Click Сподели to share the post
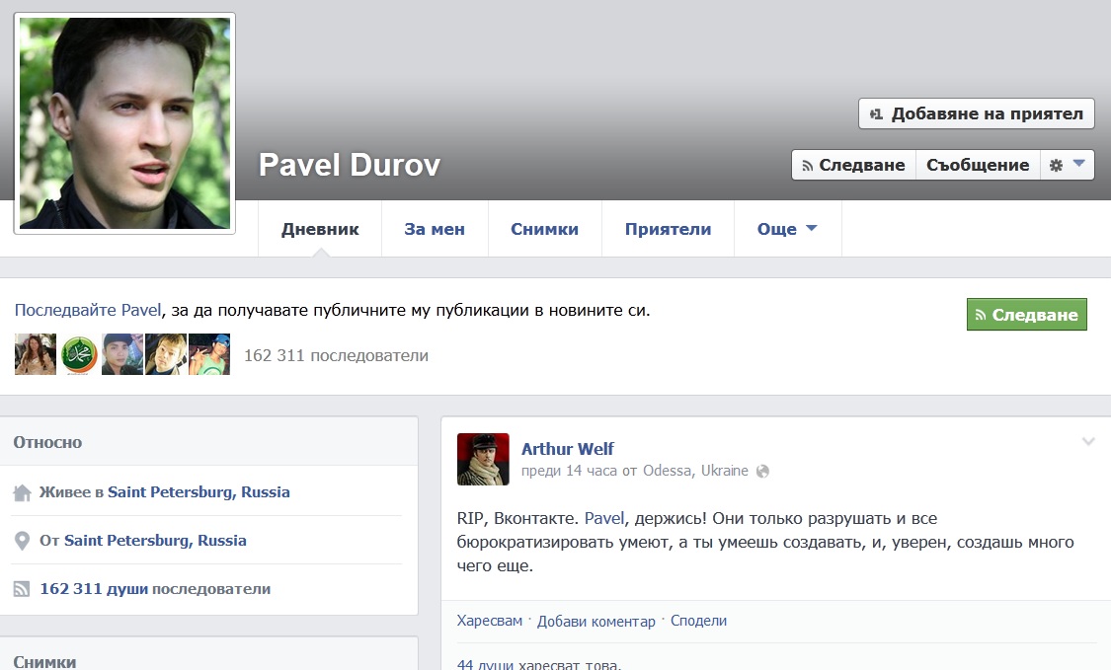Viewport: 1111px width, 670px height. [698, 621]
